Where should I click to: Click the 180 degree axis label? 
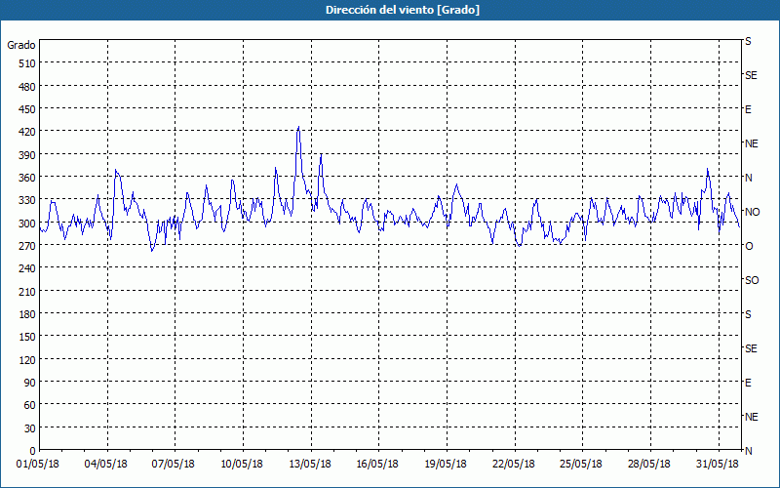[x=27, y=314]
